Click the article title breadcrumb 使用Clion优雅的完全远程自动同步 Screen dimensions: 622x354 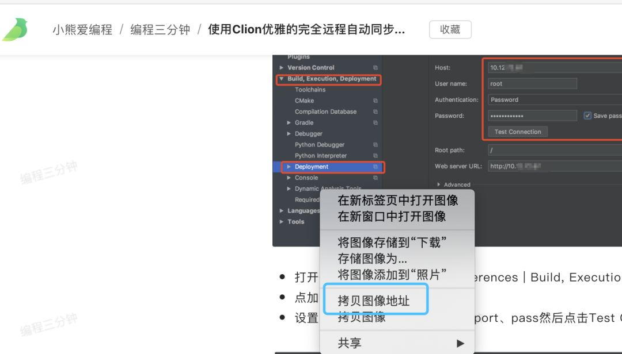[x=306, y=29]
